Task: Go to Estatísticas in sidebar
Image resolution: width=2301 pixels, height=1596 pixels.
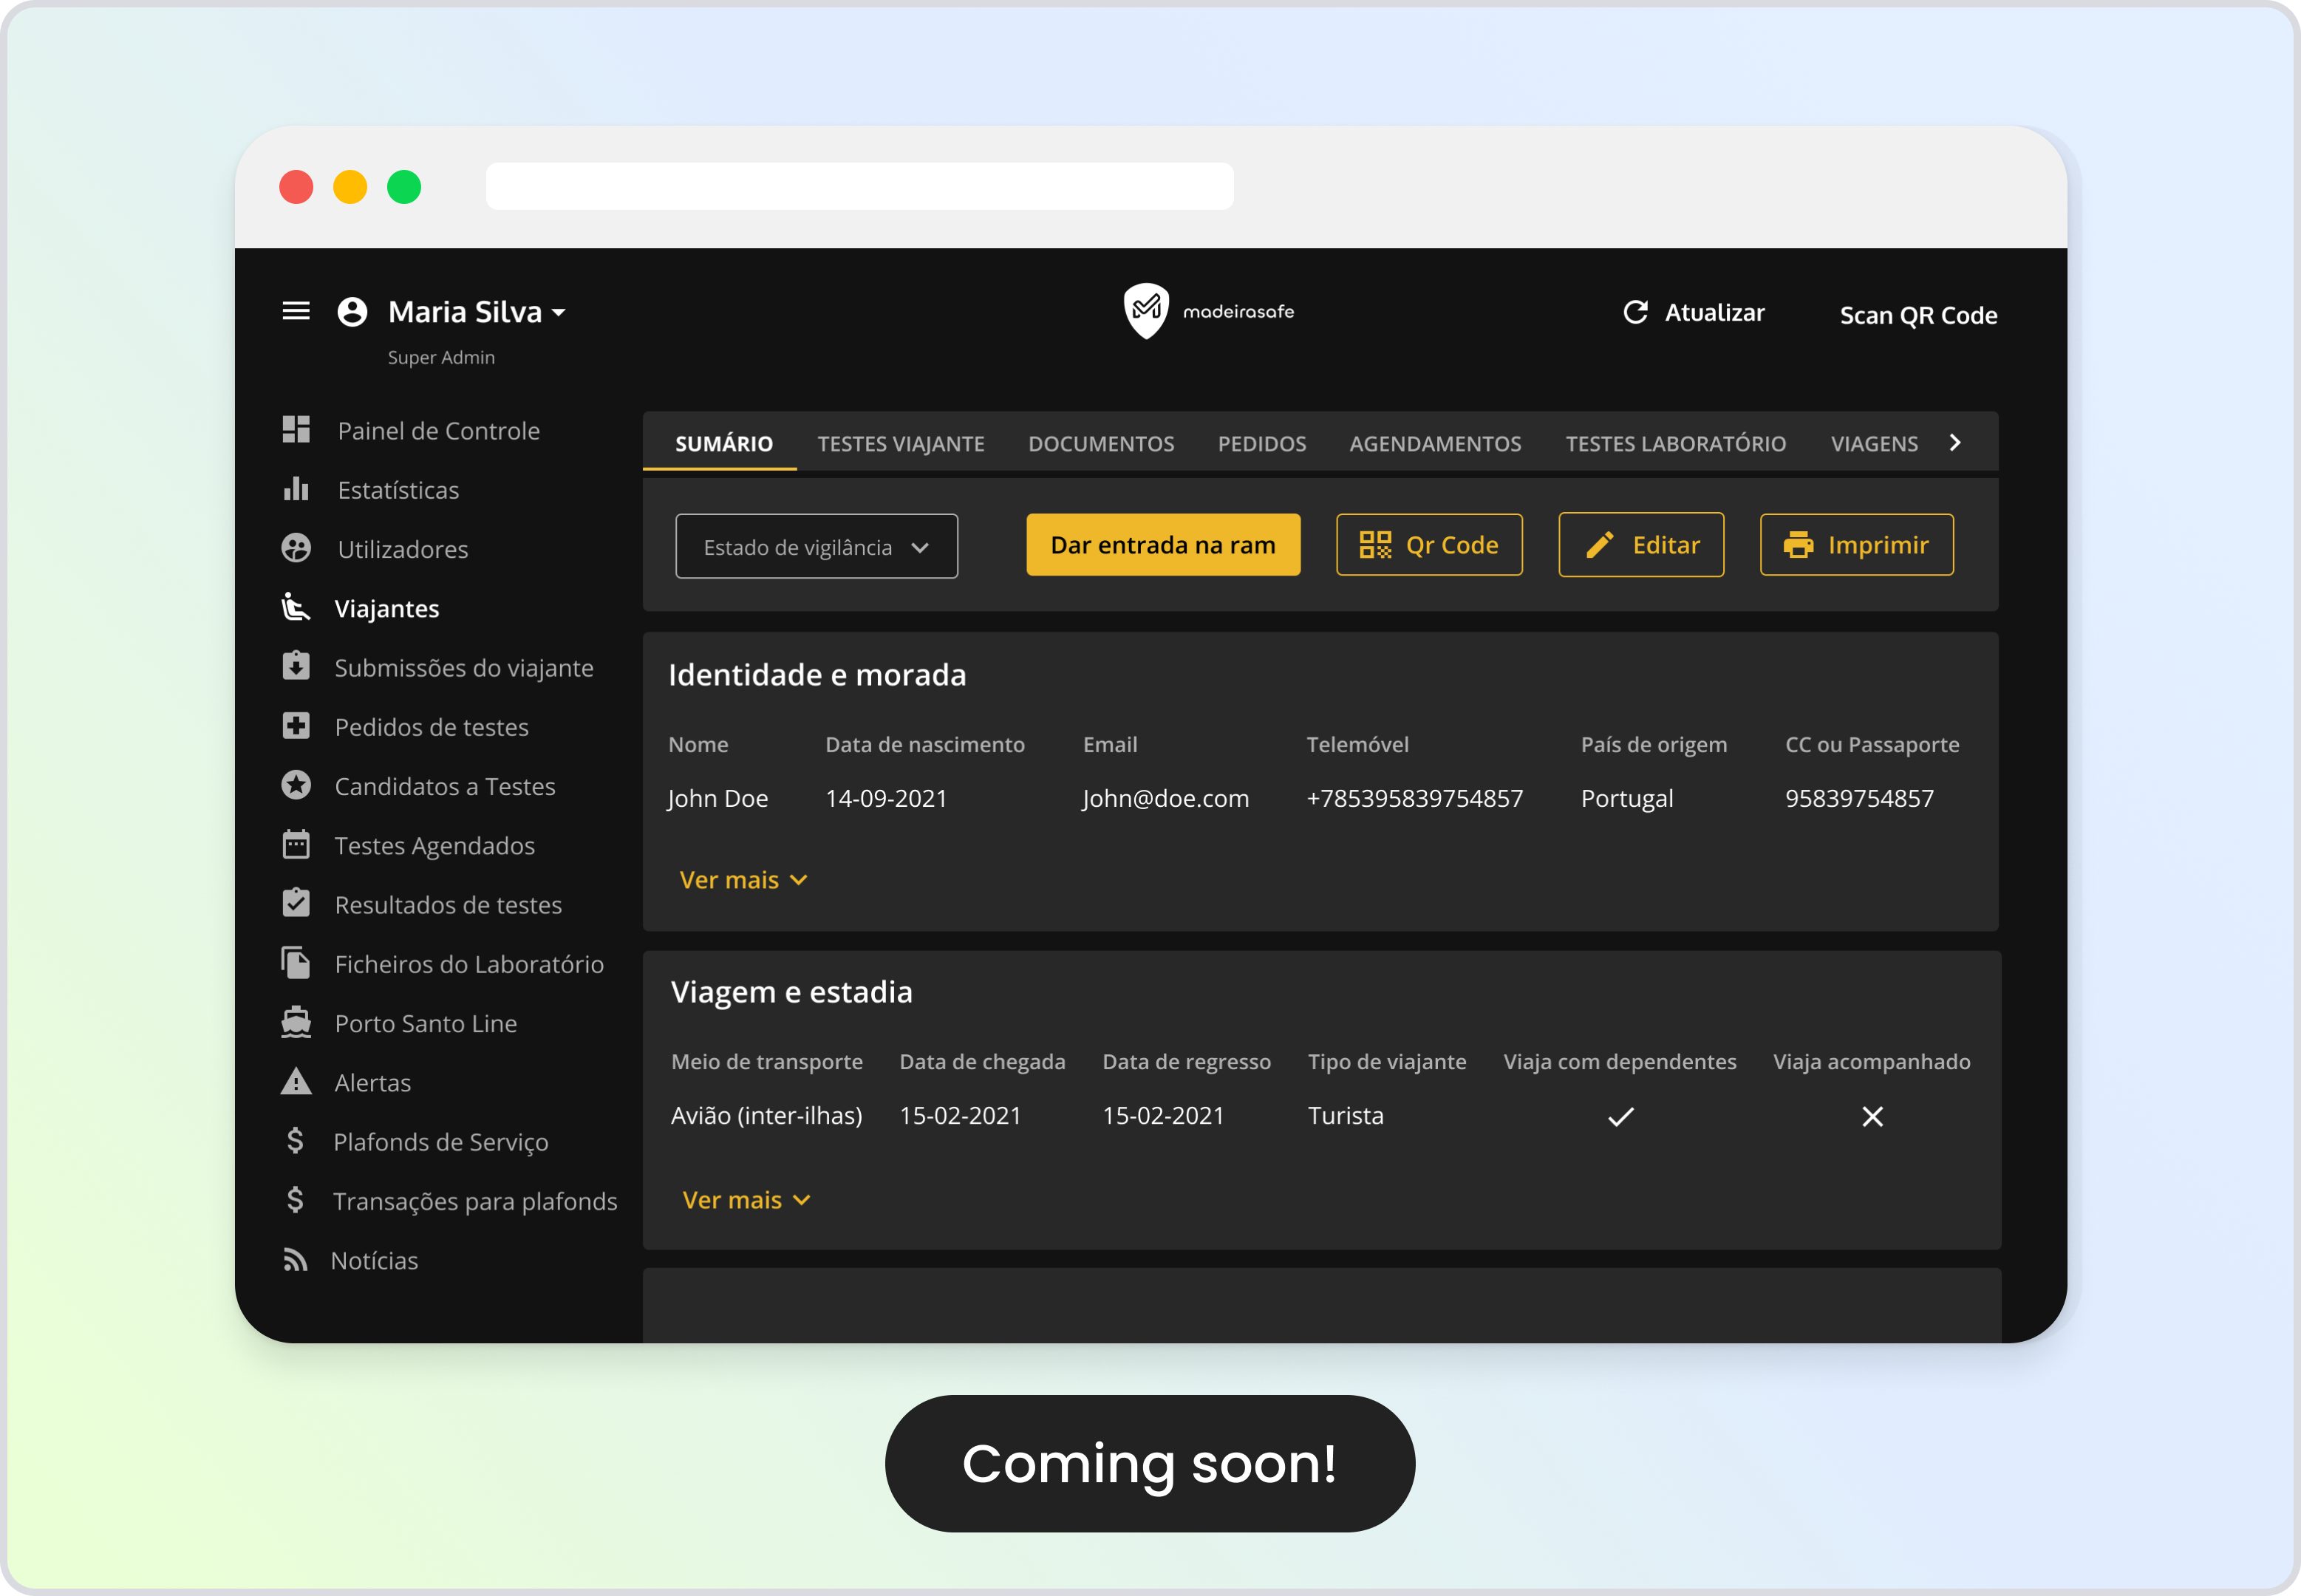Action: coord(398,490)
